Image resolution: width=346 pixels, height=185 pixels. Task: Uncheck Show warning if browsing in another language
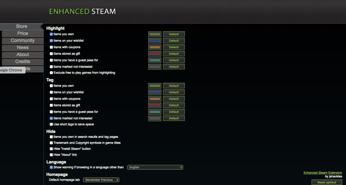coord(51,167)
